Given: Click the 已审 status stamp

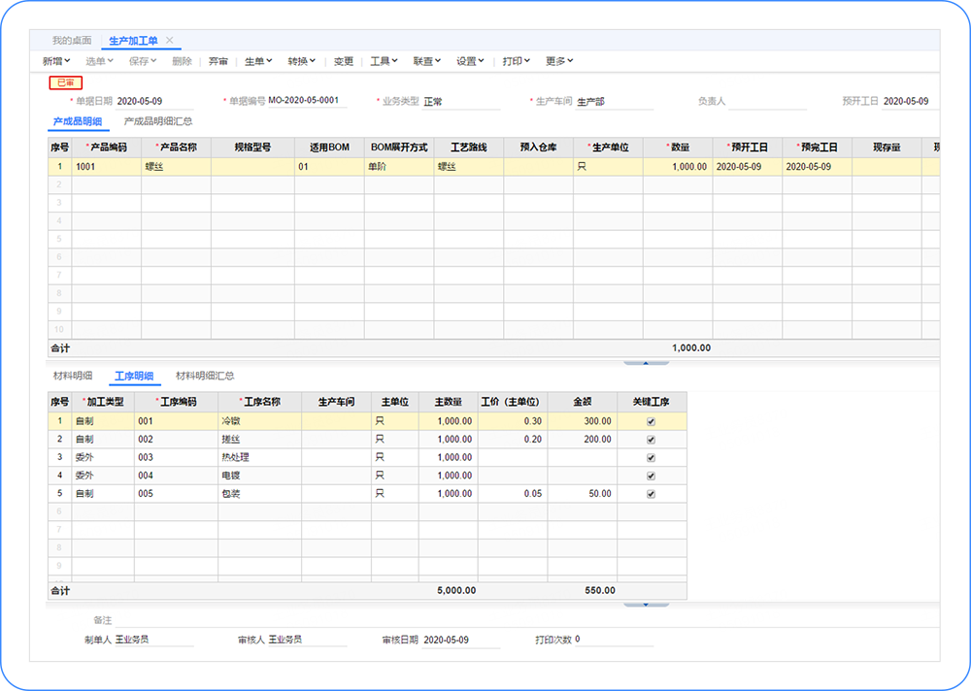Looking at the screenshot, I should 65,83.
